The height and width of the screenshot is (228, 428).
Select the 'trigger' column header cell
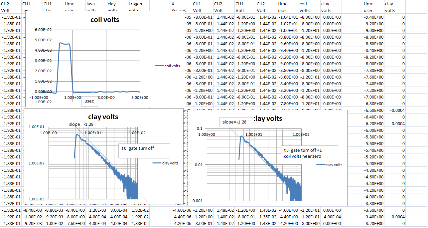[x=139, y=4]
